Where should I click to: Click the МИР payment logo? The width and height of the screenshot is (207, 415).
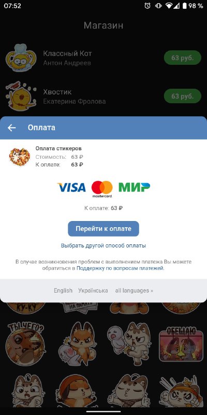pyautogui.click(x=135, y=187)
